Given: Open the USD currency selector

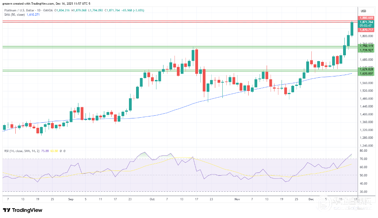Looking at the screenshot, I should click(x=363, y=11).
